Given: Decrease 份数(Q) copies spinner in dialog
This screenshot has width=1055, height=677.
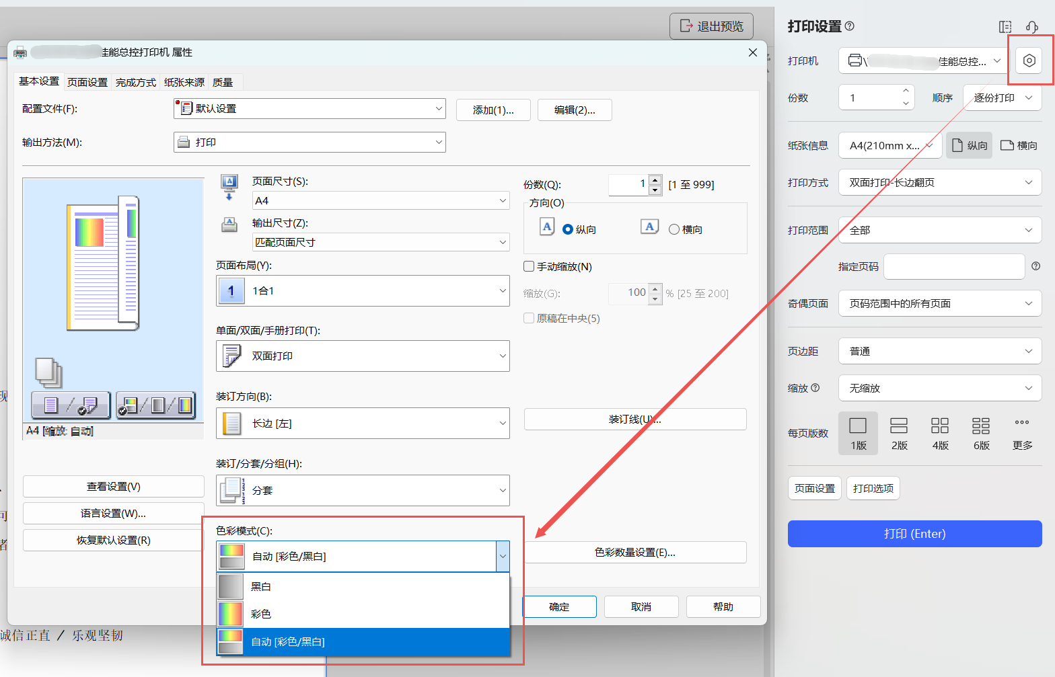Looking at the screenshot, I should click(x=655, y=190).
